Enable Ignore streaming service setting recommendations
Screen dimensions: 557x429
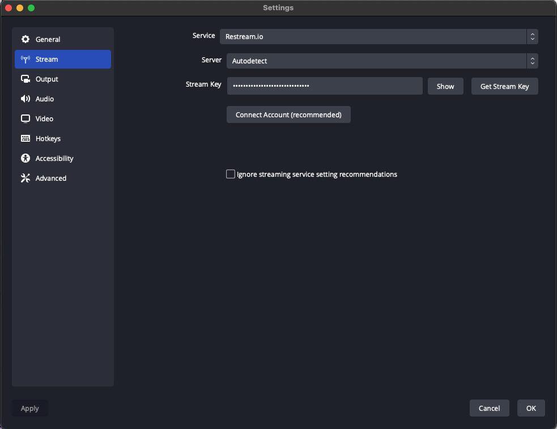(x=231, y=174)
